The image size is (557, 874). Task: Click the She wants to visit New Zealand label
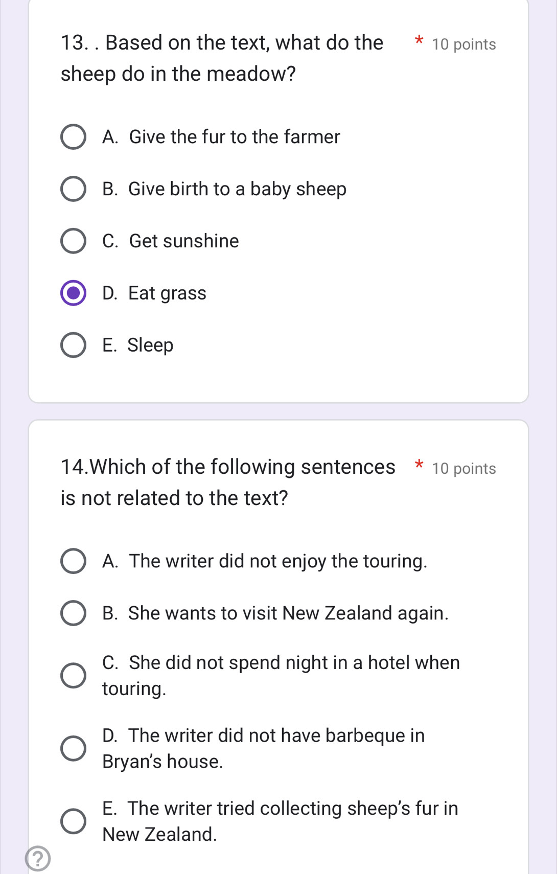point(275,613)
